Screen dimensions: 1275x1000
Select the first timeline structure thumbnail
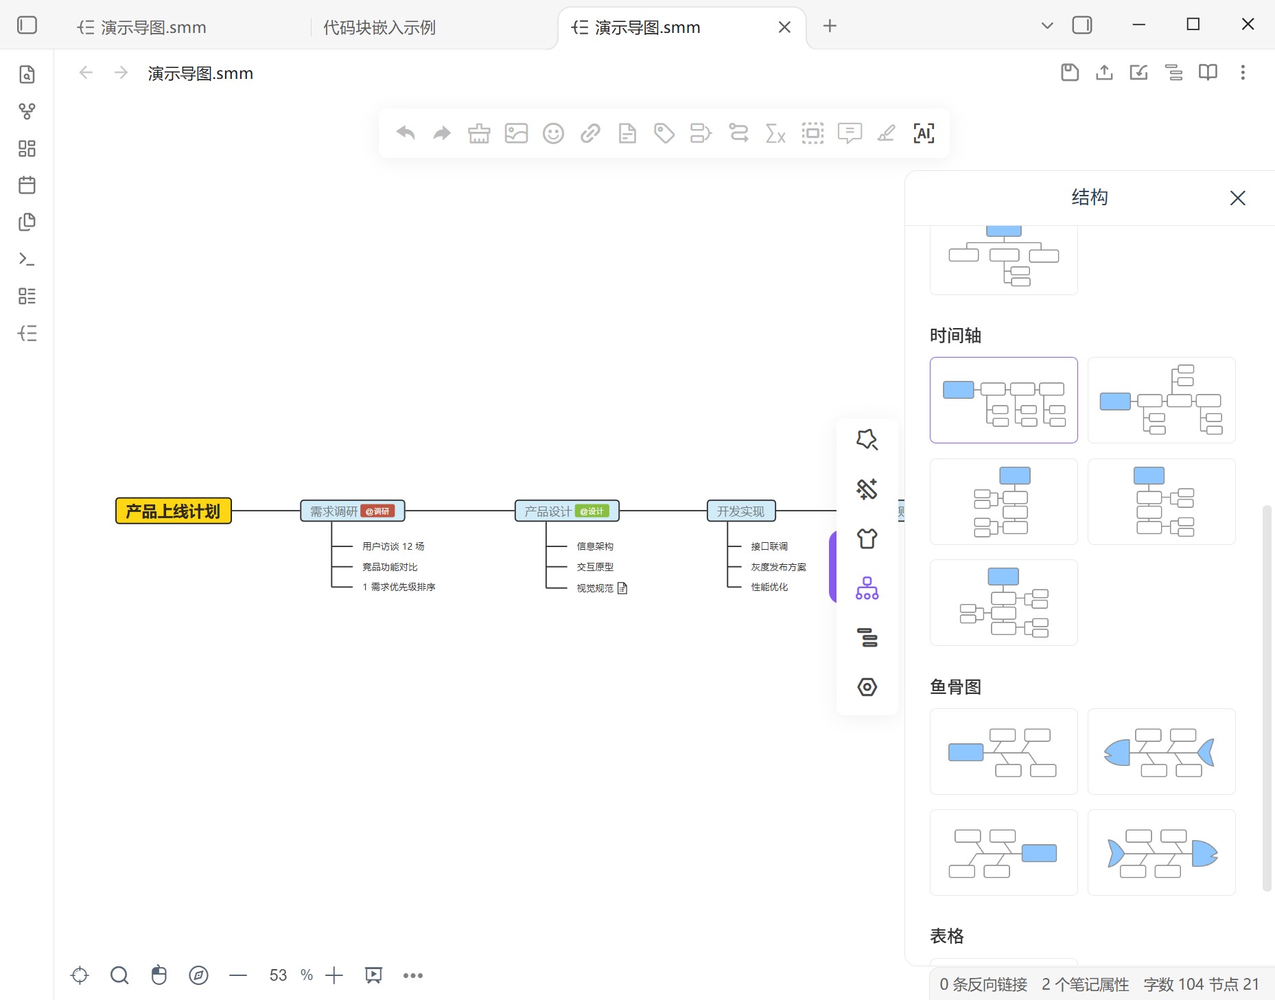pyautogui.click(x=1004, y=400)
